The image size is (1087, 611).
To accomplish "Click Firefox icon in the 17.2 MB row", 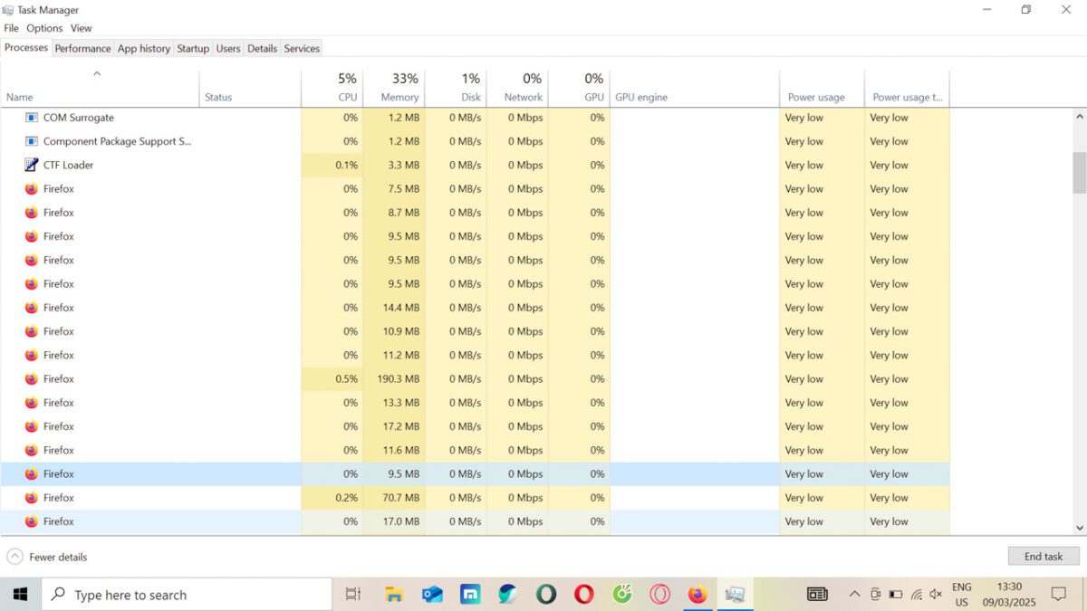I will 32,426.
